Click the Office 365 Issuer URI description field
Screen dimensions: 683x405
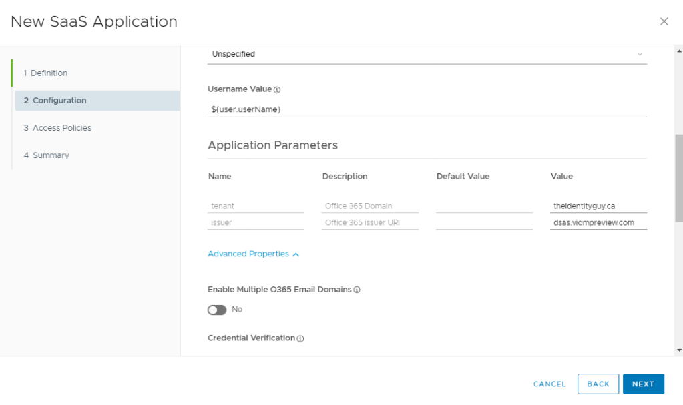(x=369, y=222)
